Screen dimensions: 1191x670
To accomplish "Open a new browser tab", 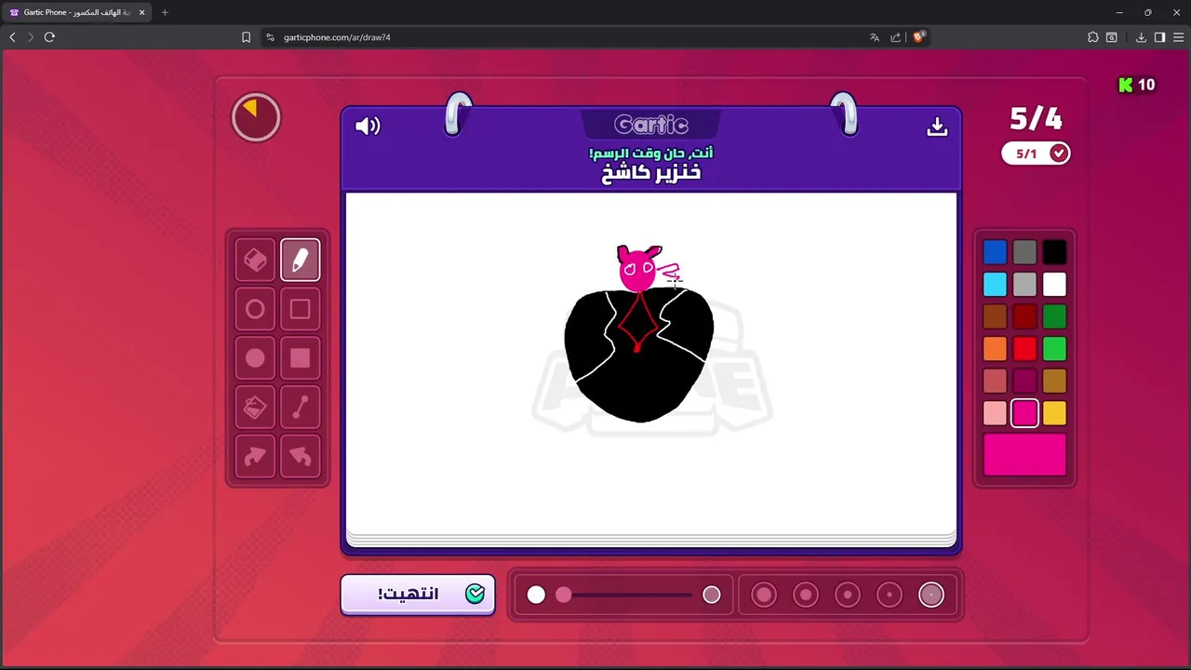I will tap(165, 12).
